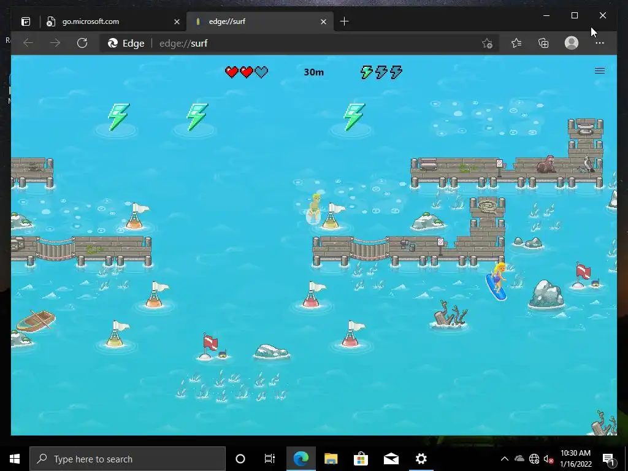
Task: Open the Collections icon
Action: pyautogui.click(x=543, y=43)
